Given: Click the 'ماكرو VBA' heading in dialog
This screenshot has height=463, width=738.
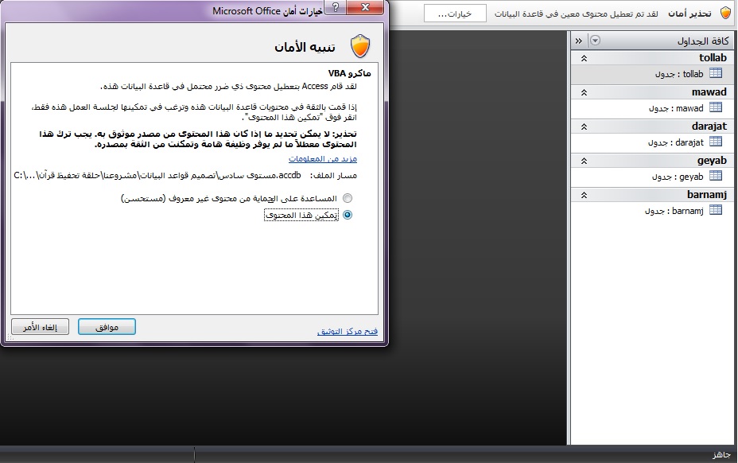Looking at the screenshot, I should pos(350,73).
